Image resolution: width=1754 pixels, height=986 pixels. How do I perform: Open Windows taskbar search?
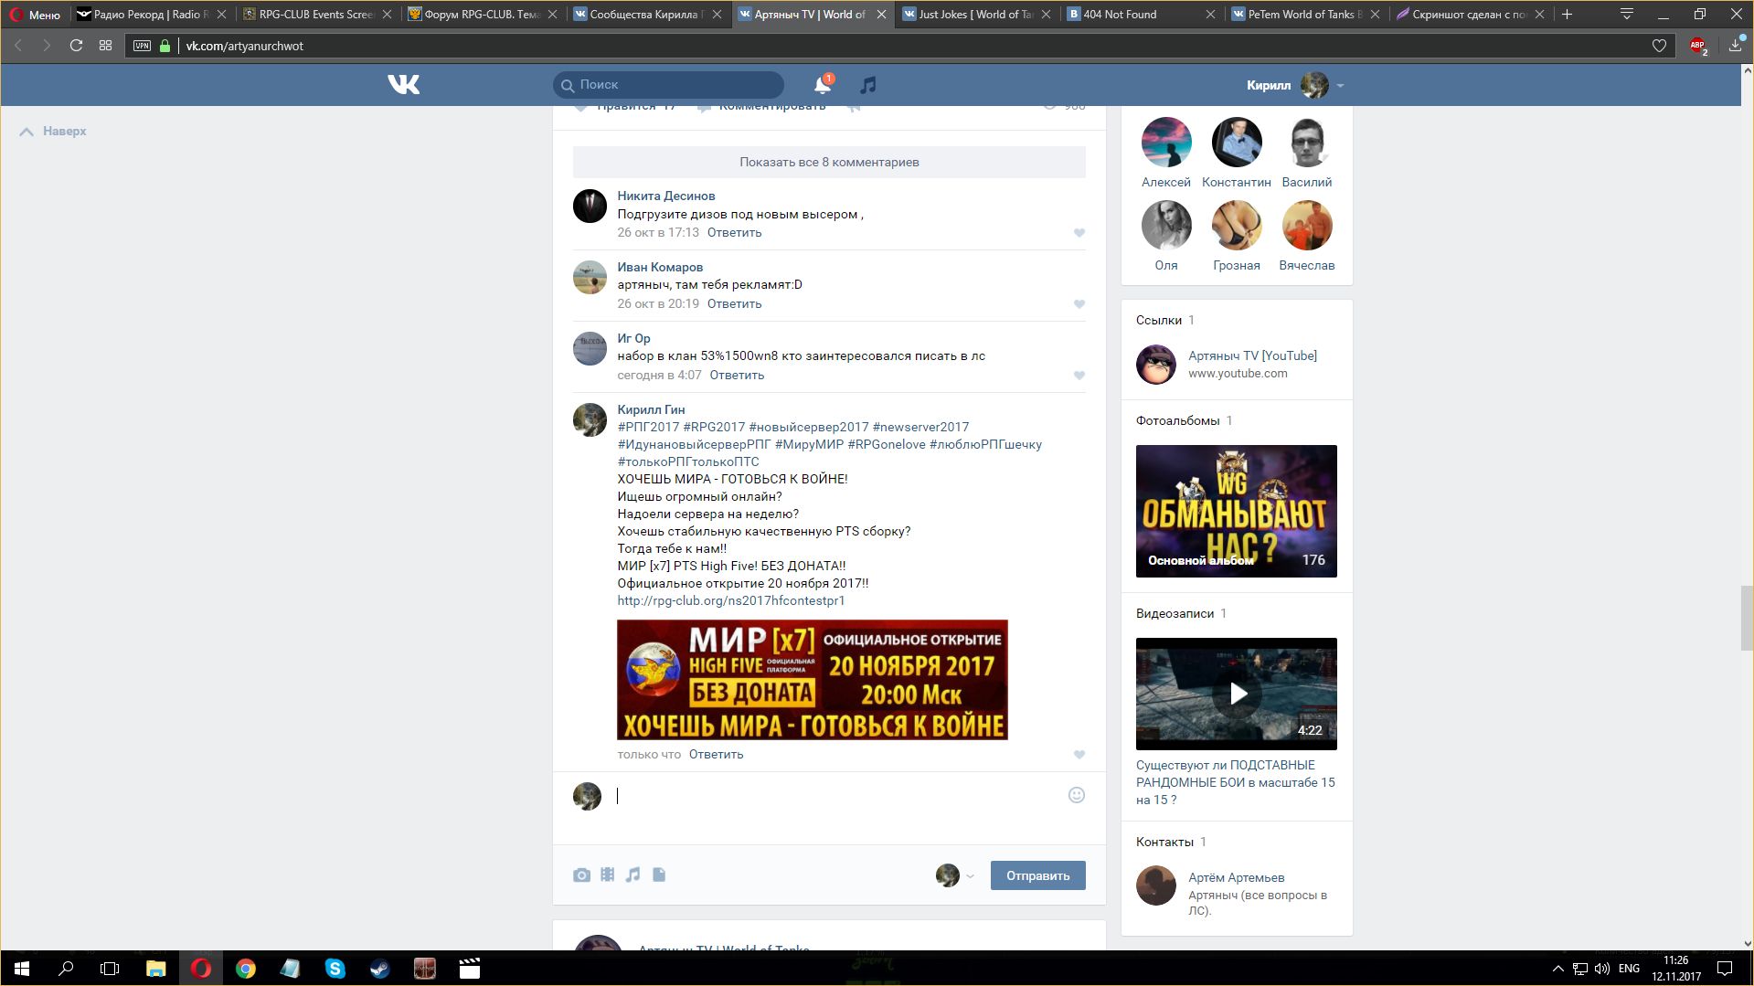pyautogui.click(x=66, y=969)
